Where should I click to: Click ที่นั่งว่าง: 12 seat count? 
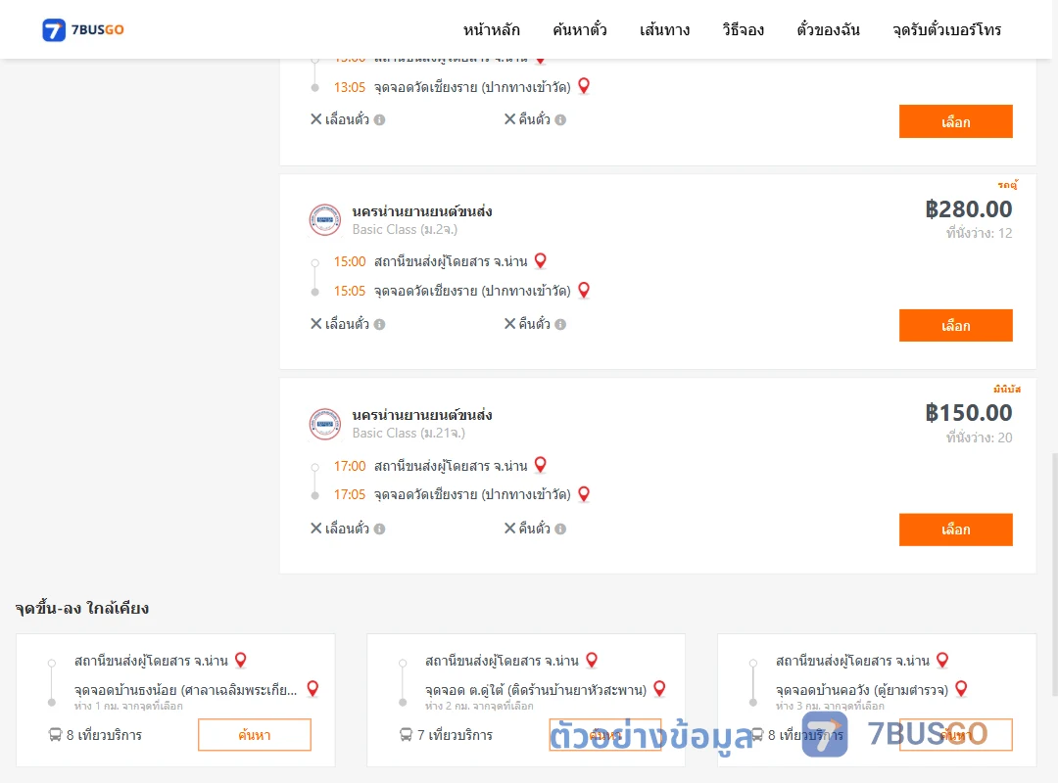tap(979, 233)
